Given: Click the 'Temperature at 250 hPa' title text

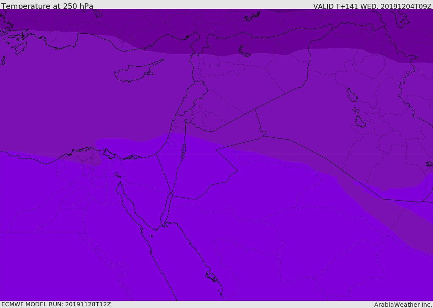Looking at the screenshot, I should click(47, 6).
